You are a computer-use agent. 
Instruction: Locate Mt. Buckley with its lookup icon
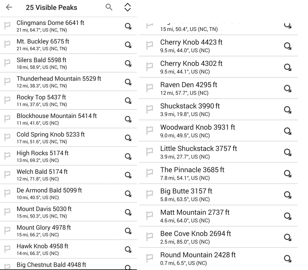pos(128,45)
